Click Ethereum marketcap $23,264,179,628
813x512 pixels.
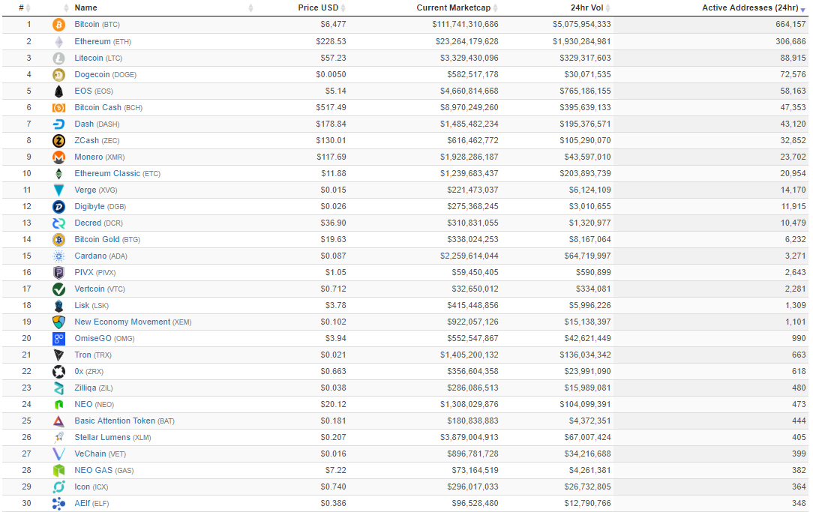(x=466, y=41)
